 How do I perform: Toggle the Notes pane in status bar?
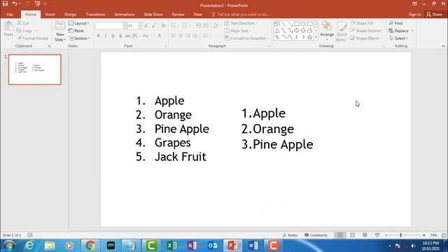tap(290, 235)
